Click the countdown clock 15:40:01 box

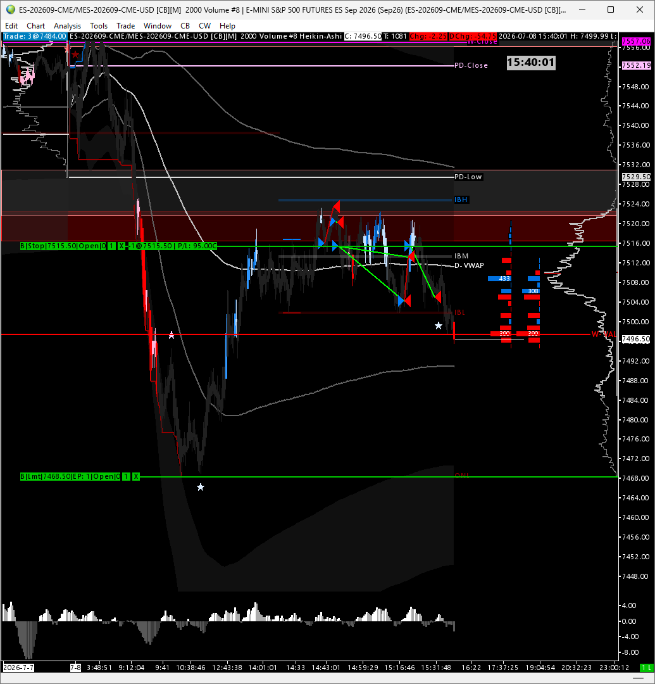pyautogui.click(x=531, y=62)
